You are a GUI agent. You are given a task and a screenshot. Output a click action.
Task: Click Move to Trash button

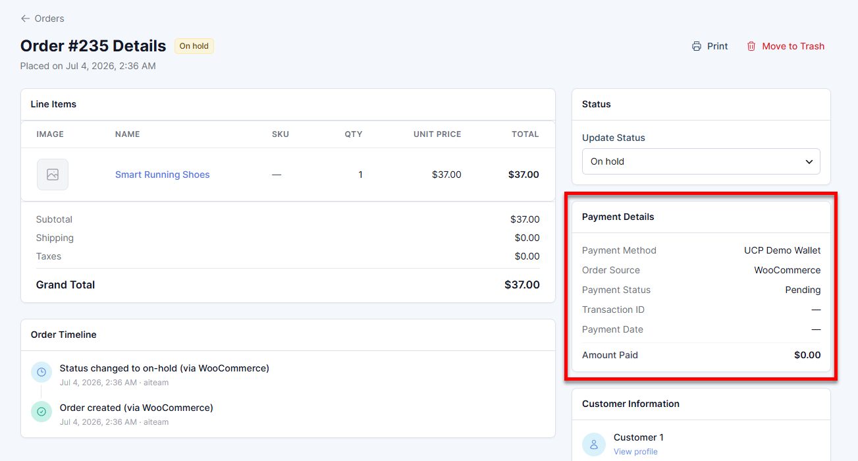click(785, 46)
